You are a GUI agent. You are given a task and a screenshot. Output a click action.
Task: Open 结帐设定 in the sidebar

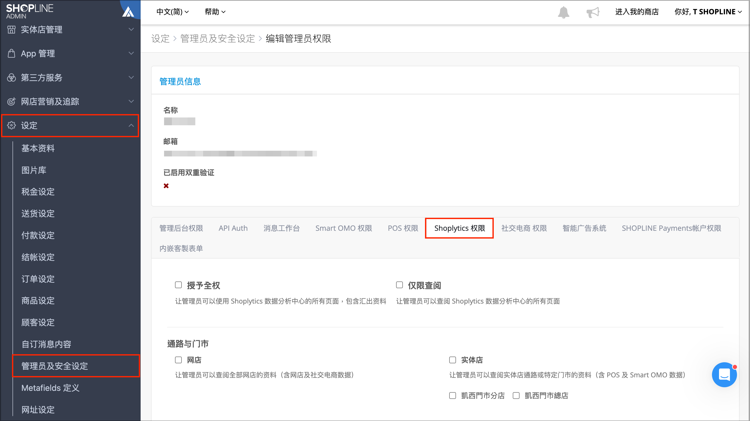pos(38,257)
